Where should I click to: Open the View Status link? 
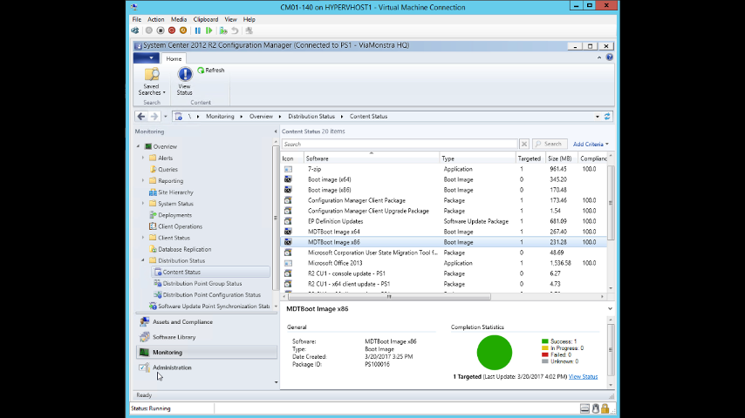[583, 376]
